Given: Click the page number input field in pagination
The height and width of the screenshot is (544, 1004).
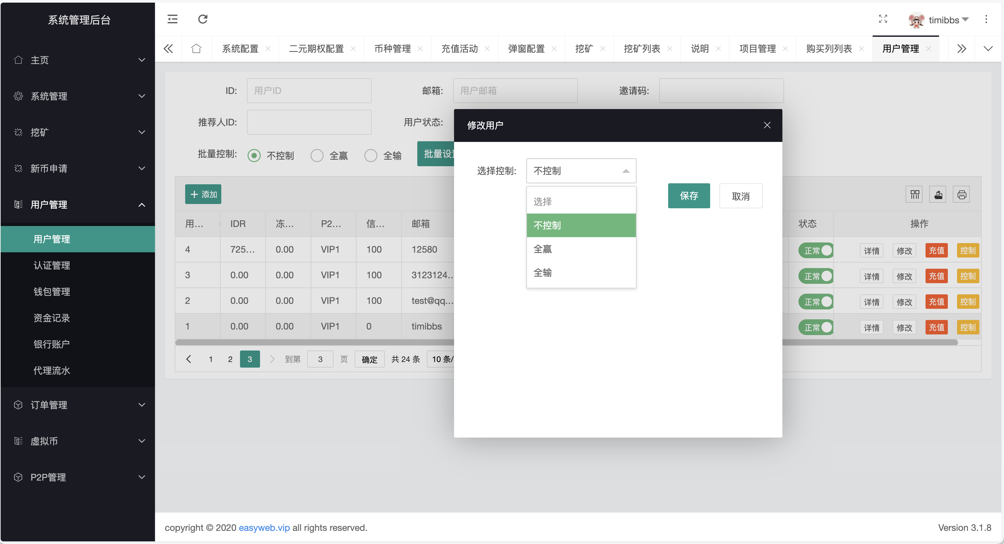Looking at the screenshot, I should 320,359.
